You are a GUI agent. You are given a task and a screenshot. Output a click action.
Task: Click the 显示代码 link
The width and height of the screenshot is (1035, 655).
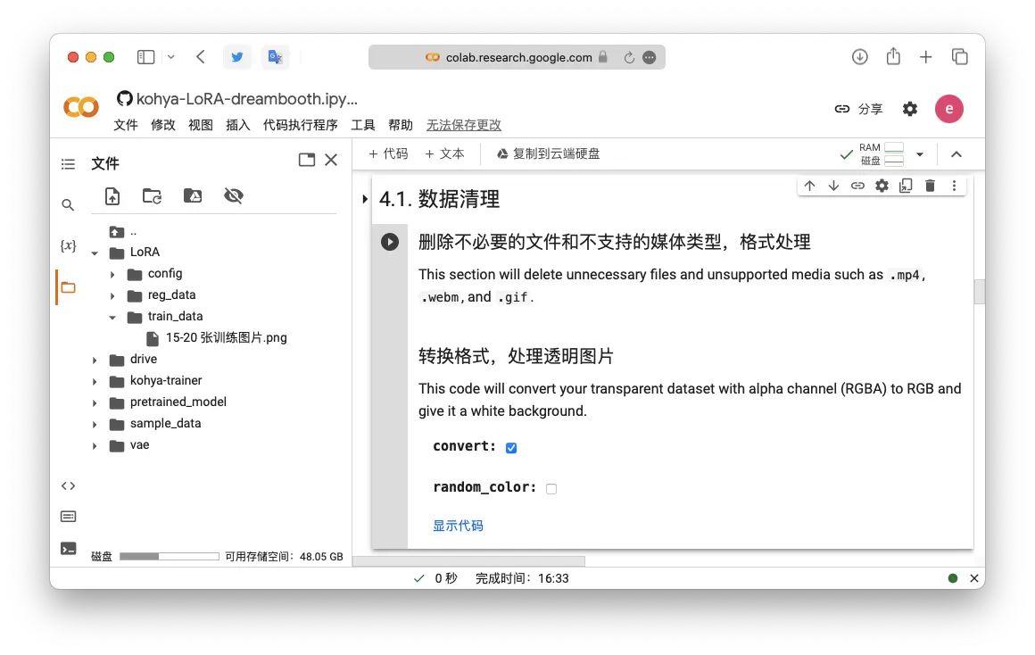click(x=458, y=526)
